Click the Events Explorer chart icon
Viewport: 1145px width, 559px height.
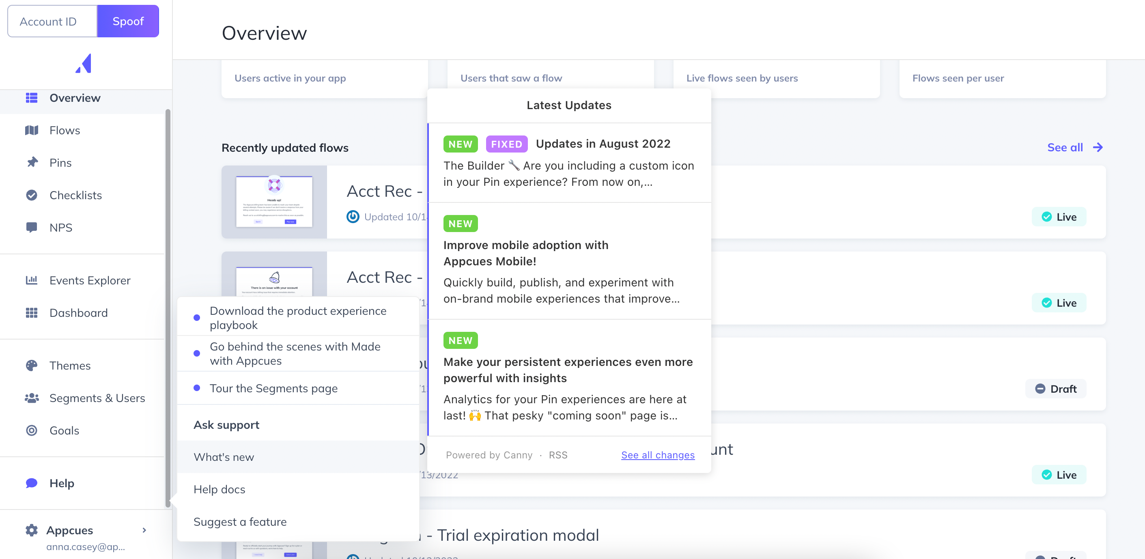point(32,280)
